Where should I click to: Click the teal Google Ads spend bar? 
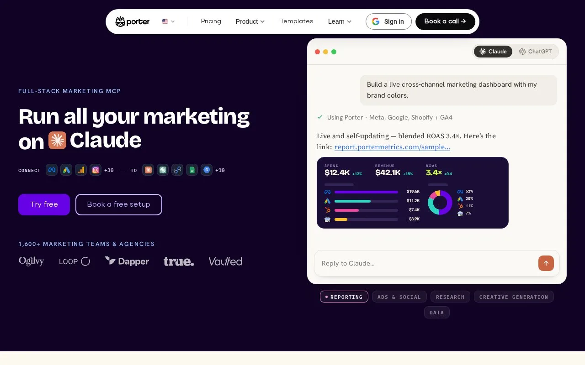click(352, 201)
